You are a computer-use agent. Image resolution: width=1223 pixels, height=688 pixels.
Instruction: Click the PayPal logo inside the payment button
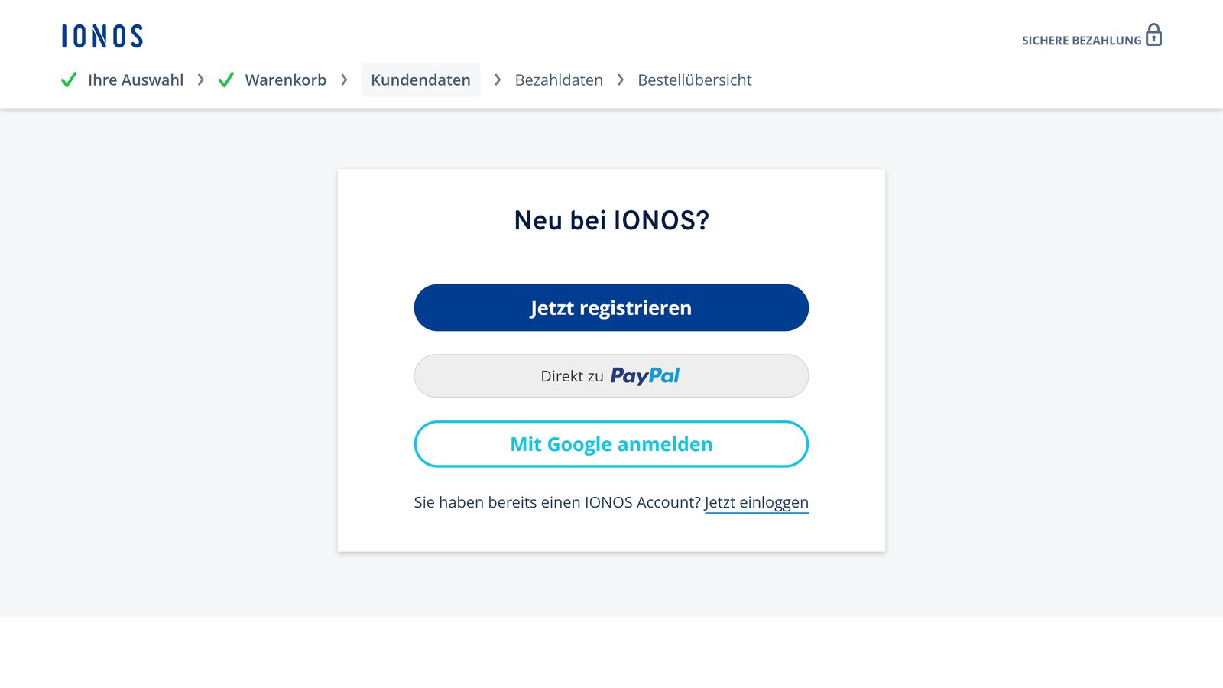click(x=645, y=375)
